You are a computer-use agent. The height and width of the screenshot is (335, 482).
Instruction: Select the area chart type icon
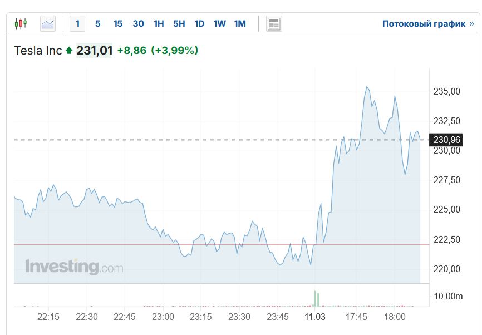48,24
